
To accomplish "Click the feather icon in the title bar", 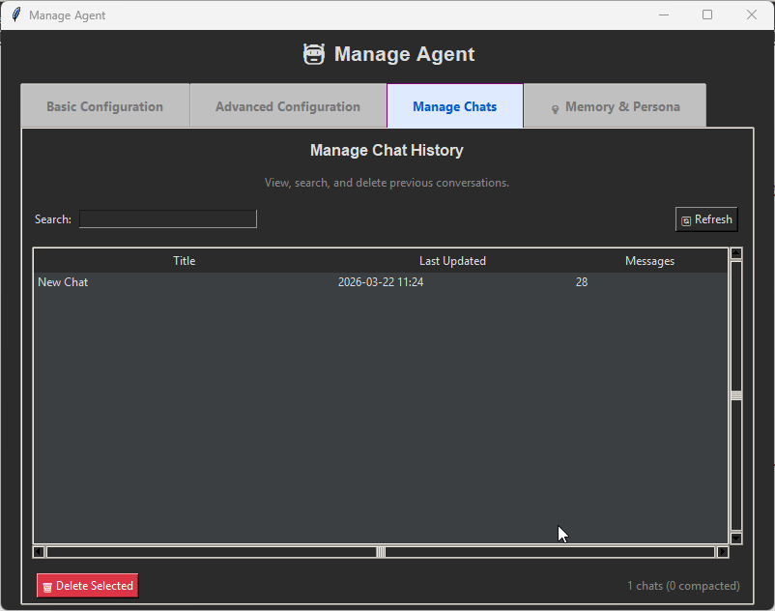I will [x=14, y=15].
